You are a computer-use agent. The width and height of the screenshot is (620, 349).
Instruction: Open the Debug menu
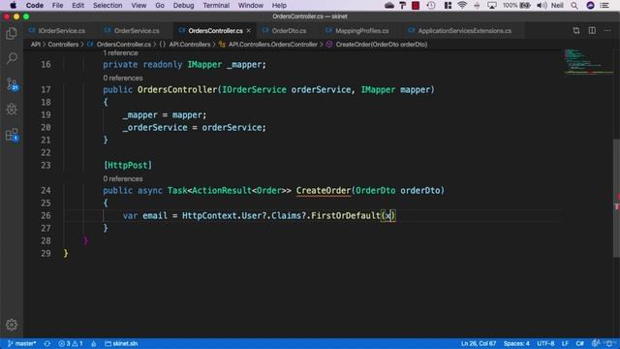[183, 6]
